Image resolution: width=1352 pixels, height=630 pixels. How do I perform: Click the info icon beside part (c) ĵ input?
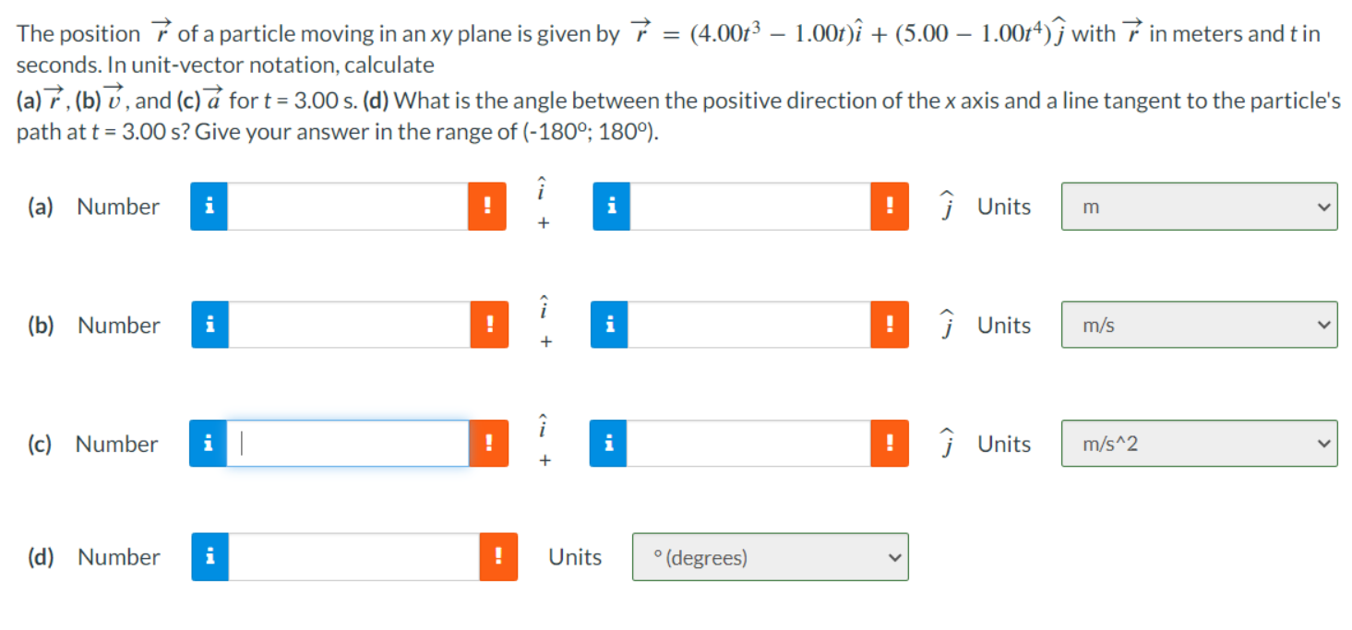(x=610, y=444)
